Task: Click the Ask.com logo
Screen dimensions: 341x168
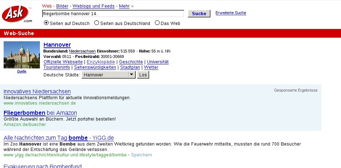Action: pyautogui.click(x=17, y=14)
